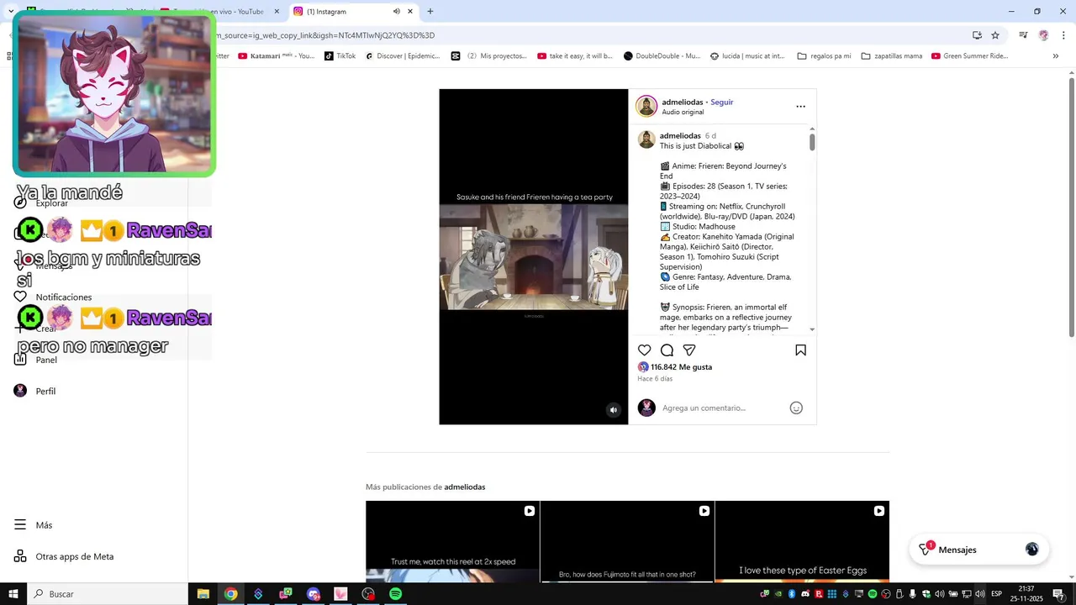This screenshot has width=1076, height=605.
Task: Like the post with the heart icon
Action: tap(644, 350)
